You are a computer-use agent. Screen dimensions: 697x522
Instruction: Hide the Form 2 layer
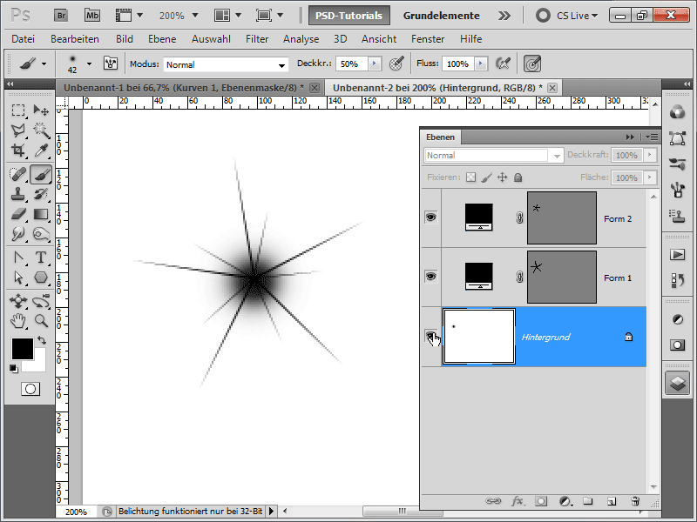pyautogui.click(x=430, y=217)
